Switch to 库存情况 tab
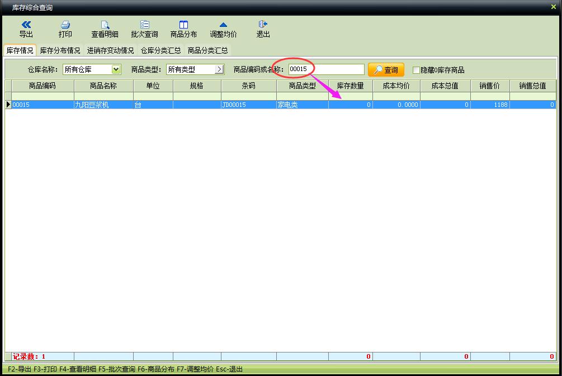 (20, 50)
